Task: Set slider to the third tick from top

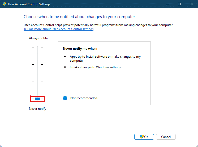Action: click(38, 82)
